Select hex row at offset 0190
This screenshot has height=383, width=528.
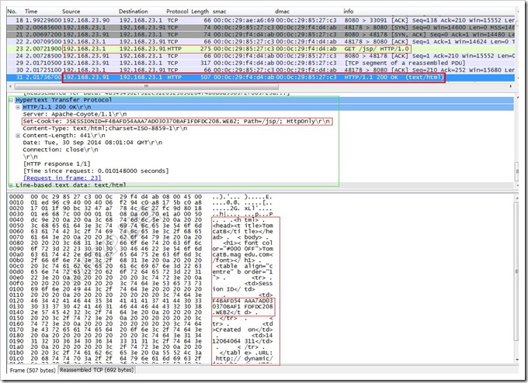[141, 341]
